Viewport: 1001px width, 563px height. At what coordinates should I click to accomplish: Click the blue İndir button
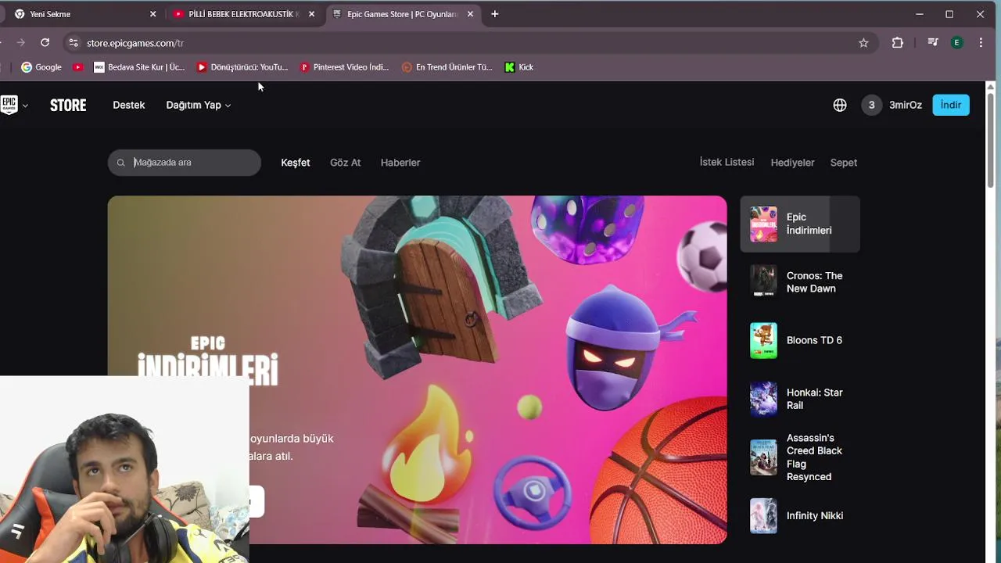pos(951,105)
